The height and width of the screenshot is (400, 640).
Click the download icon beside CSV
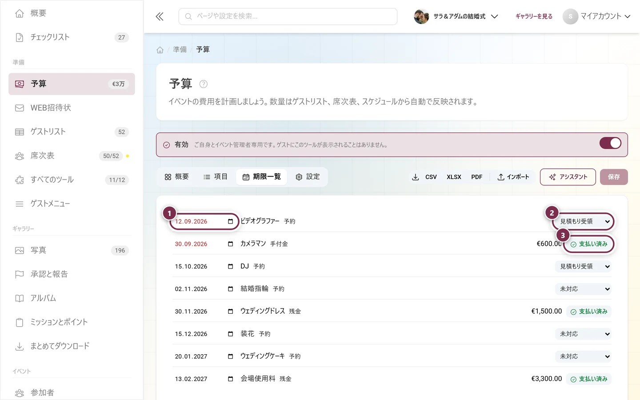point(416,177)
